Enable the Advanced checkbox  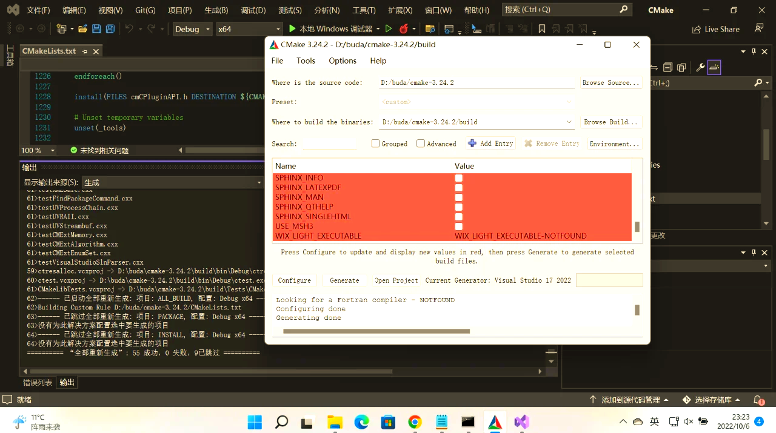point(421,144)
